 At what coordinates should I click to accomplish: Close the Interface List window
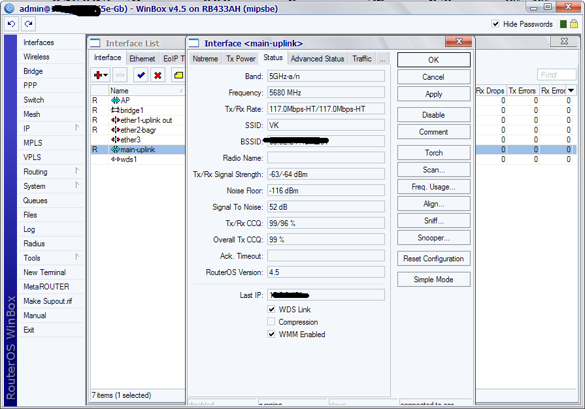click(x=565, y=41)
